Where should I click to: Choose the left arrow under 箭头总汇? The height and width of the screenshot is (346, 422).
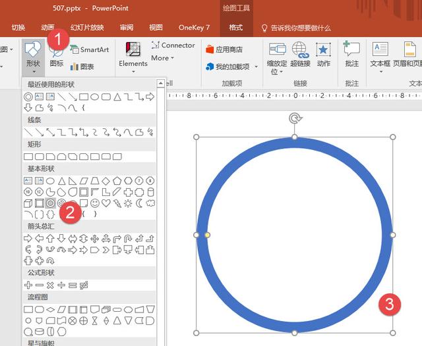click(40, 238)
